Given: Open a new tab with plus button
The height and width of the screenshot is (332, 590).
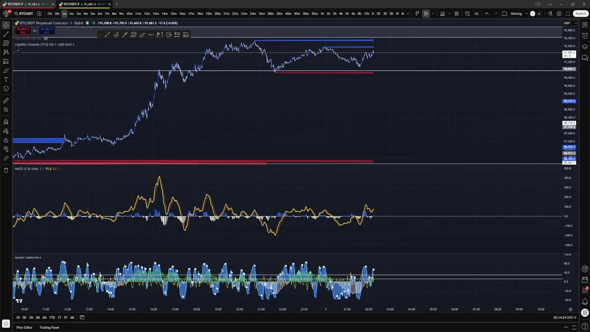Looking at the screenshot, I should [117, 4].
